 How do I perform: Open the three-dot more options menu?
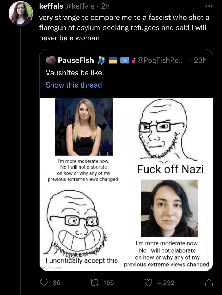(209, 6)
